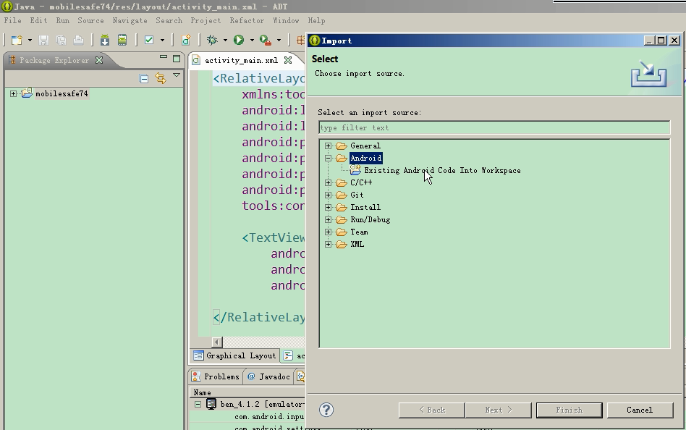Image resolution: width=686 pixels, height=430 pixels.
Task: Click the Import dialog help icon
Action: (326, 410)
